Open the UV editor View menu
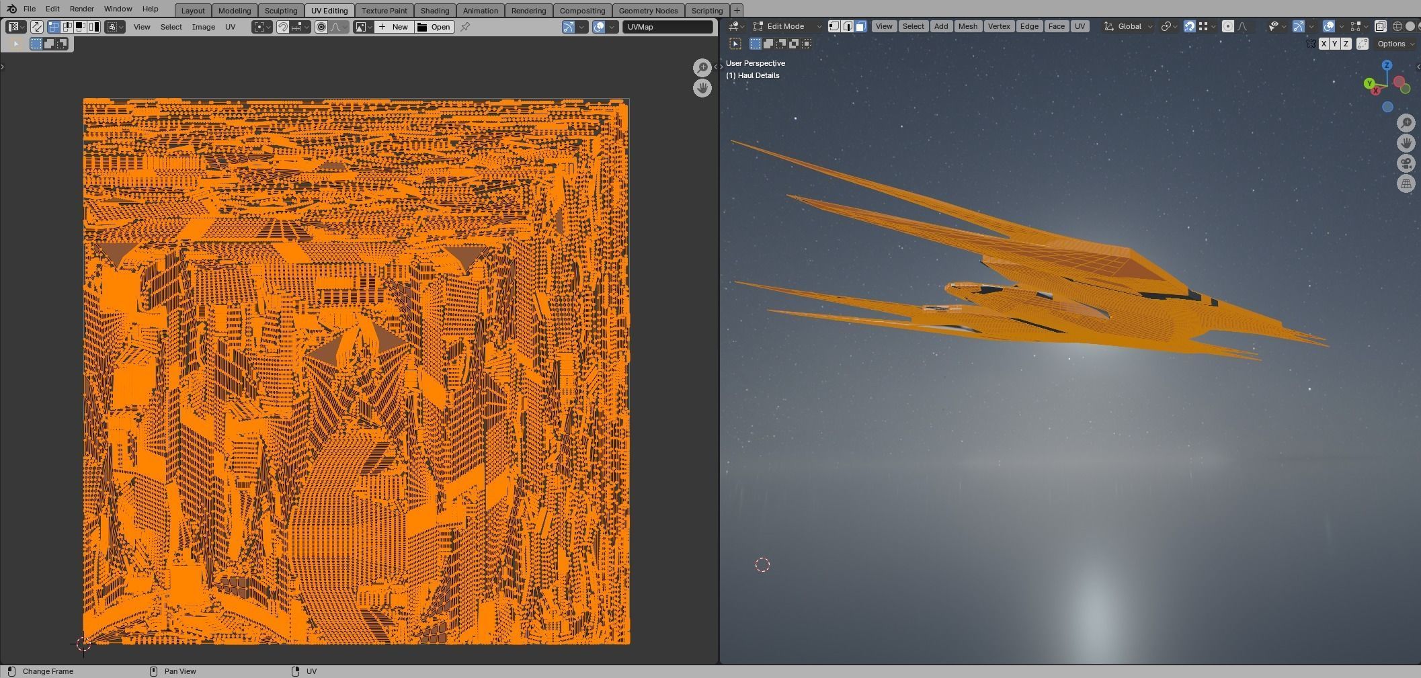 click(x=142, y=27)
